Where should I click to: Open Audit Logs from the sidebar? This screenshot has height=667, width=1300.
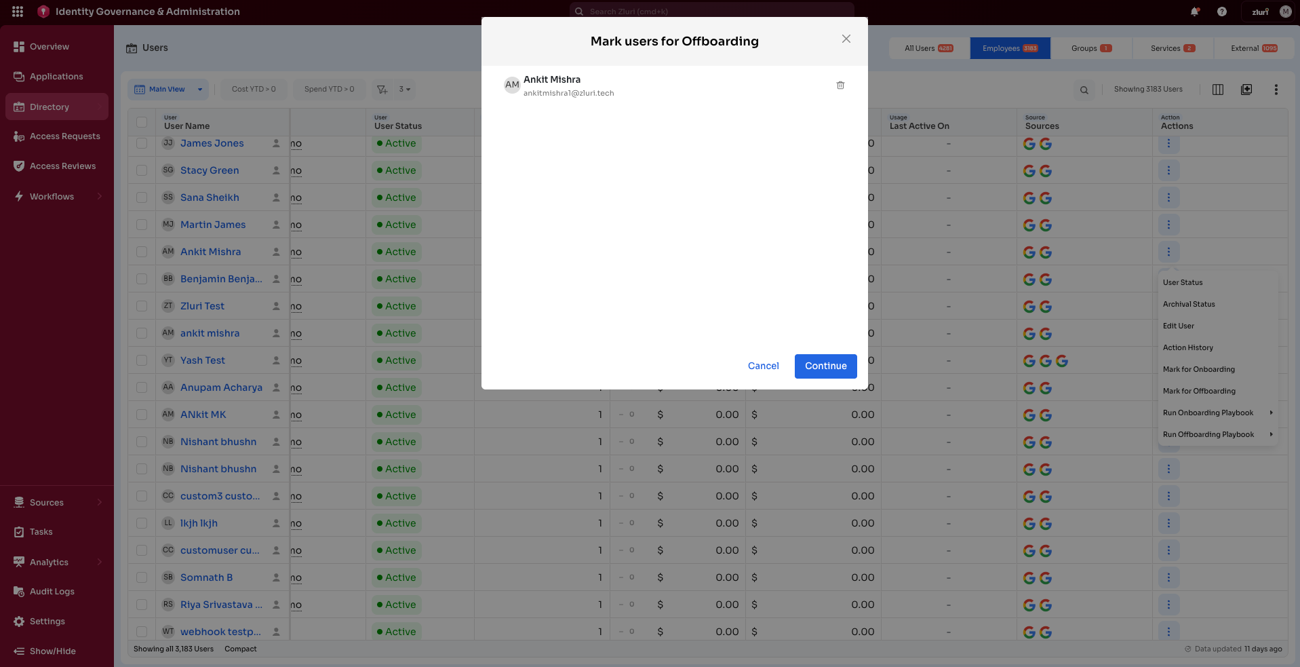pyautogui.click(x=50, y=591)
